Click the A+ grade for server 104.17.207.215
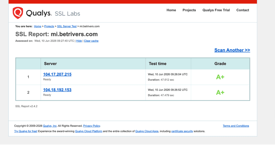The height and width of the screenshot is (145, 275). point(220,77)
